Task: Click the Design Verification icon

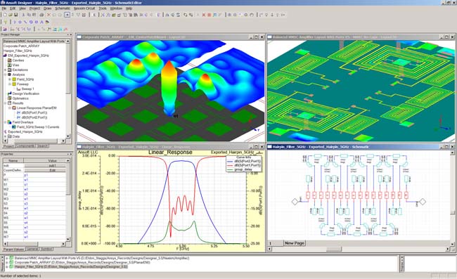Action: coord(9,93)
